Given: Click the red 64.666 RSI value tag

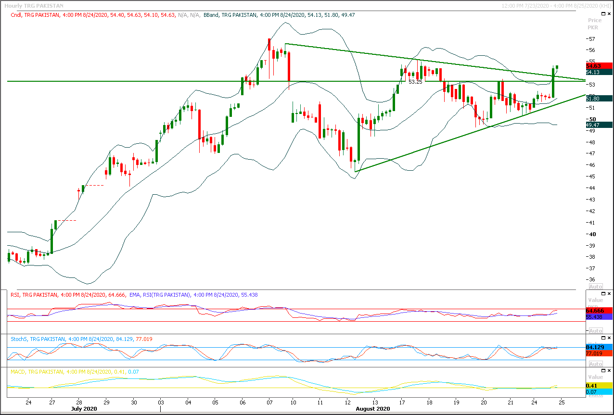Looking at the screenshot, I should pos(599,311).
